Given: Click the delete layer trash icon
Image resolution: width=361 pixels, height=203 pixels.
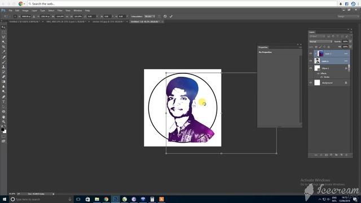Looking at the screenshot, I should pos(346,155).
